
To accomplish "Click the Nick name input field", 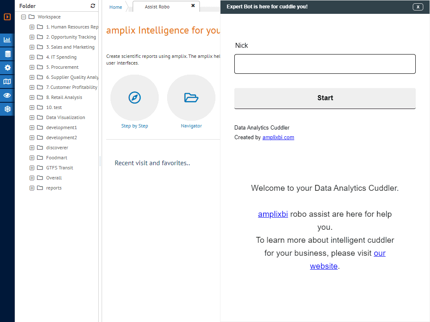I will [325, 64].
